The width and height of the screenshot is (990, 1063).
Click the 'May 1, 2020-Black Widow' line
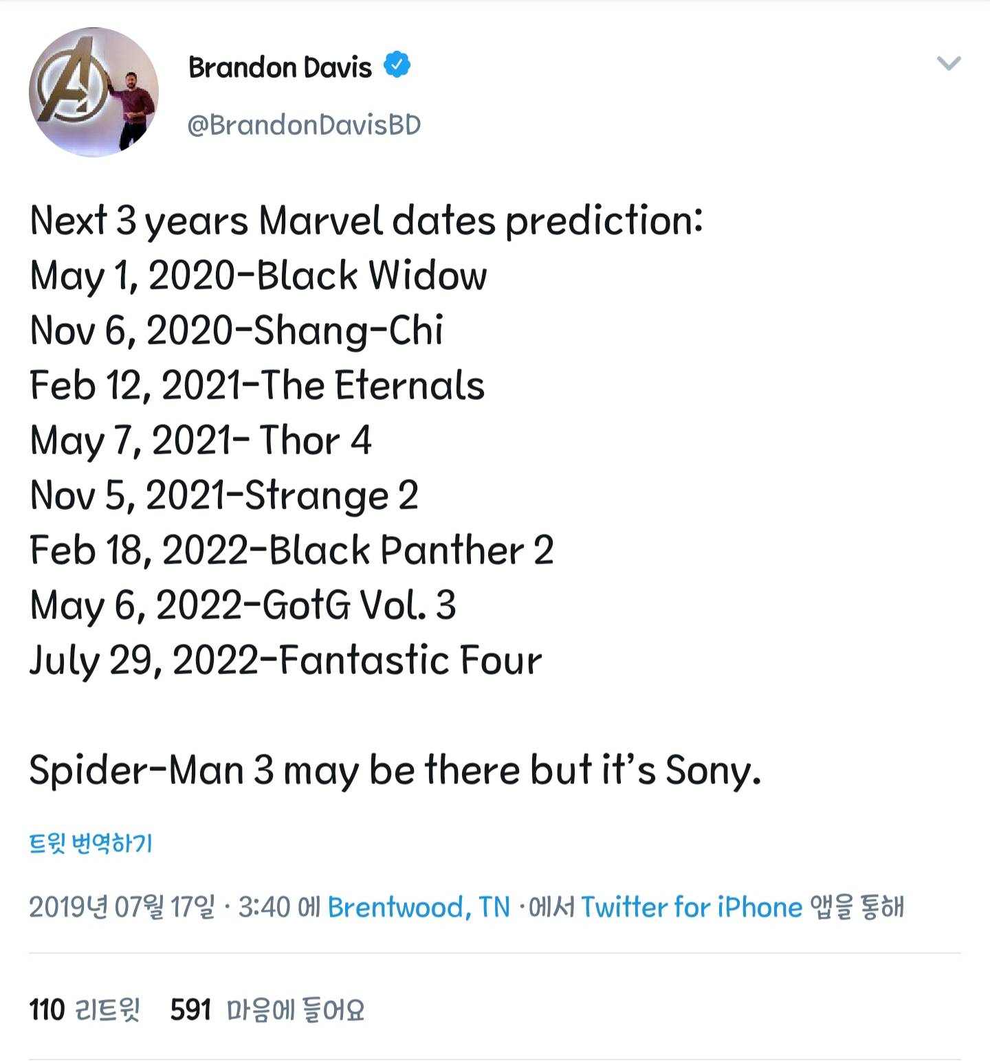(x=258, y=276)
